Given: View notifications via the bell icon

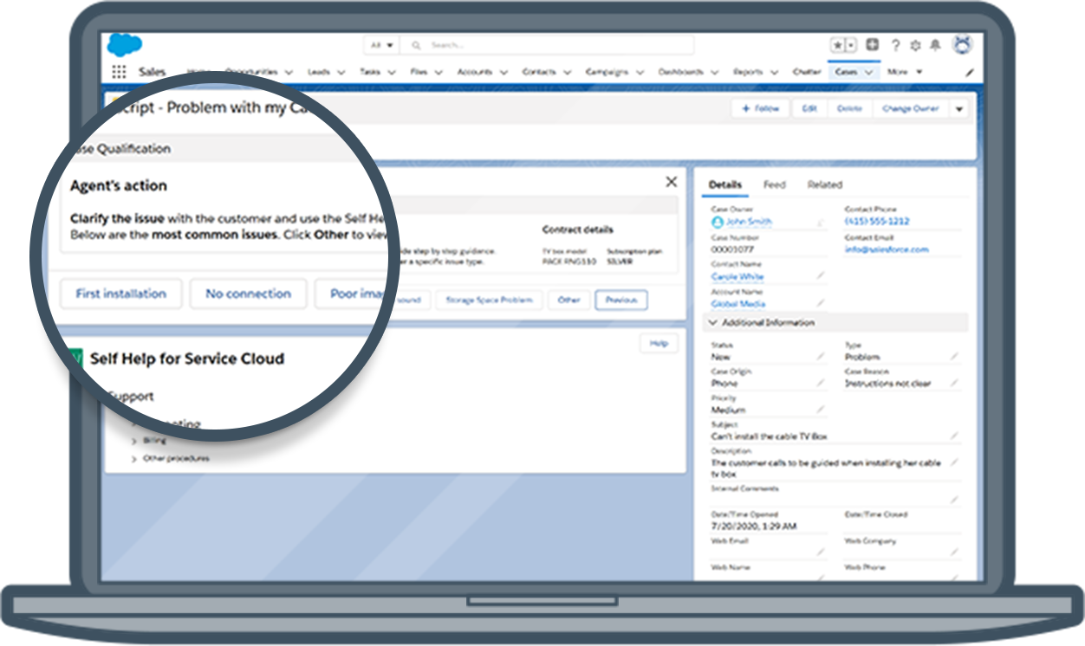Looking at the screenshot, I should 935,46.
